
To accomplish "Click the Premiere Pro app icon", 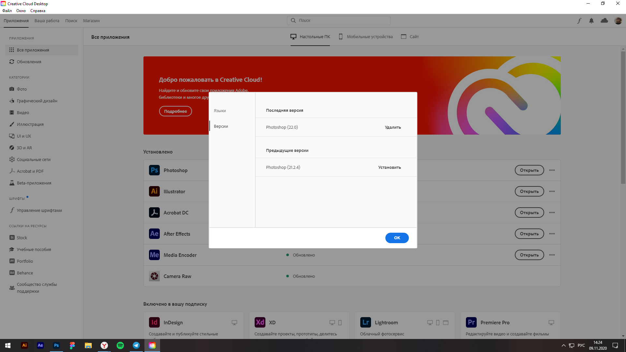I will [x=471, y=322].
